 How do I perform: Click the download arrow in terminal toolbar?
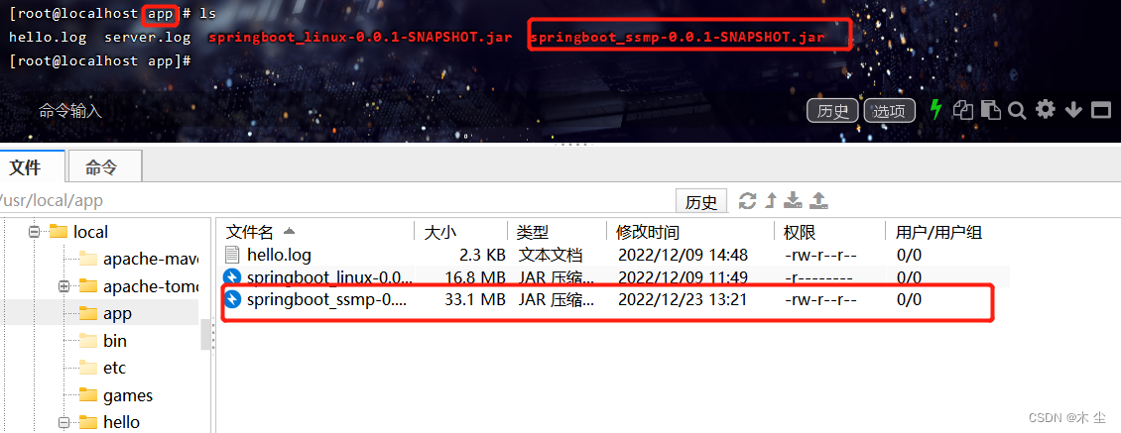point(1073,109)
